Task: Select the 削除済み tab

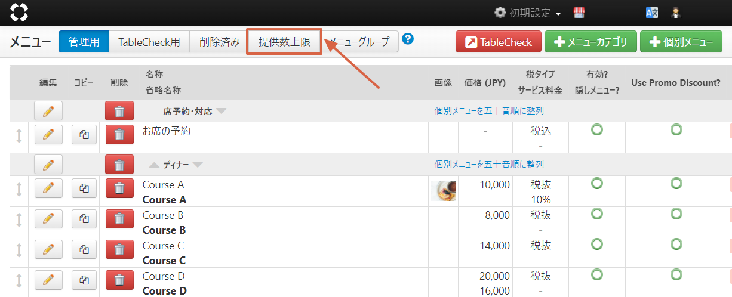Action: [x=219, y=42]
